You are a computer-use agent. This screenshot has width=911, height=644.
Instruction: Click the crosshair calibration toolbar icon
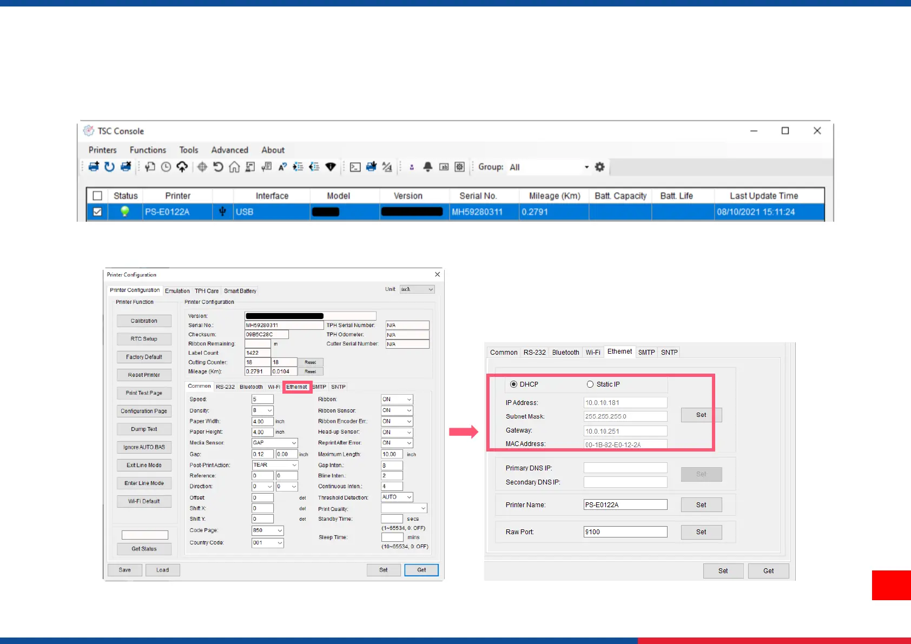point(202,167)
